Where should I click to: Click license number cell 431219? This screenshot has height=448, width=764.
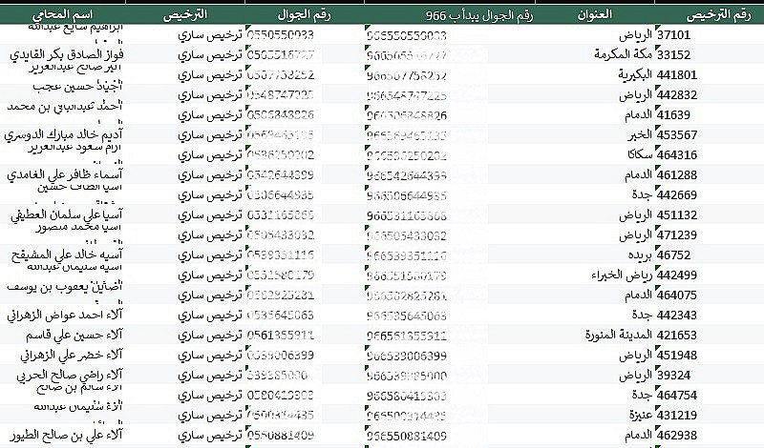(677, 415)
